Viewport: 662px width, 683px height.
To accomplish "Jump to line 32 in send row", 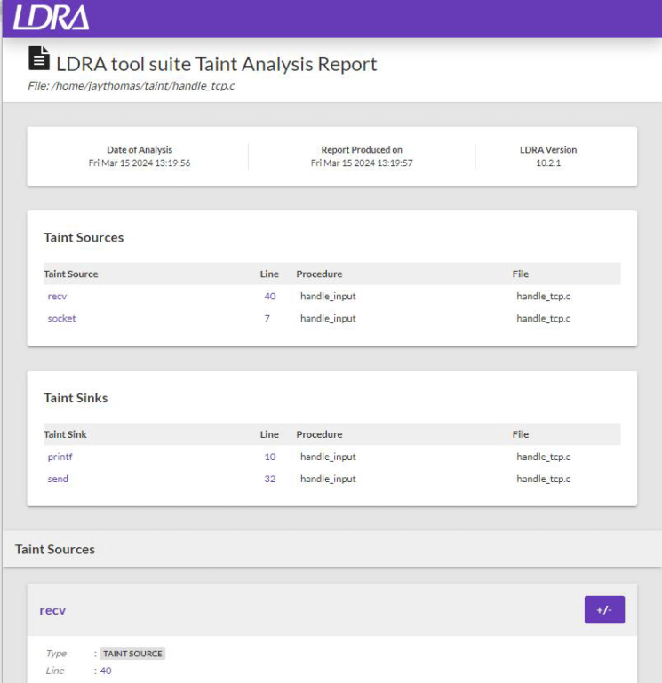I will tap(270, 479).
